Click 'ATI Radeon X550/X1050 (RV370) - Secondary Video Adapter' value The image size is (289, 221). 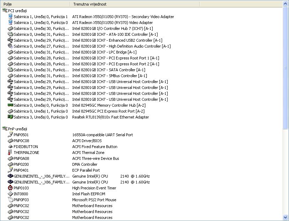pyautogui.click(x=123, y=17)
